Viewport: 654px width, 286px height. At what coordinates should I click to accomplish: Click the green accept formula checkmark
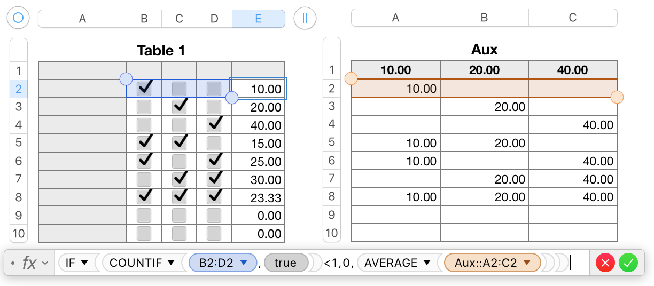point(628,263)
